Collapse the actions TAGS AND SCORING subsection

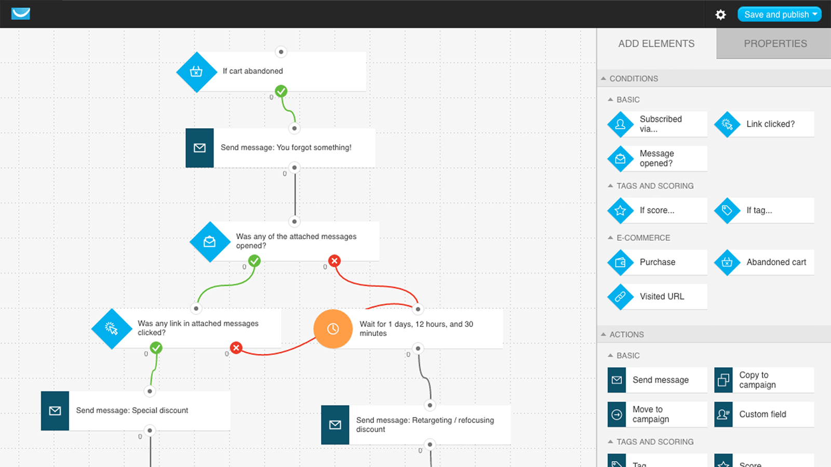click(611, 442)
